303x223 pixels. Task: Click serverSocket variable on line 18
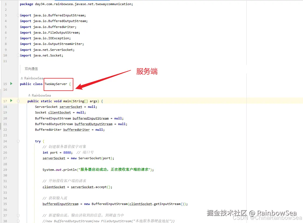(71, 107)
